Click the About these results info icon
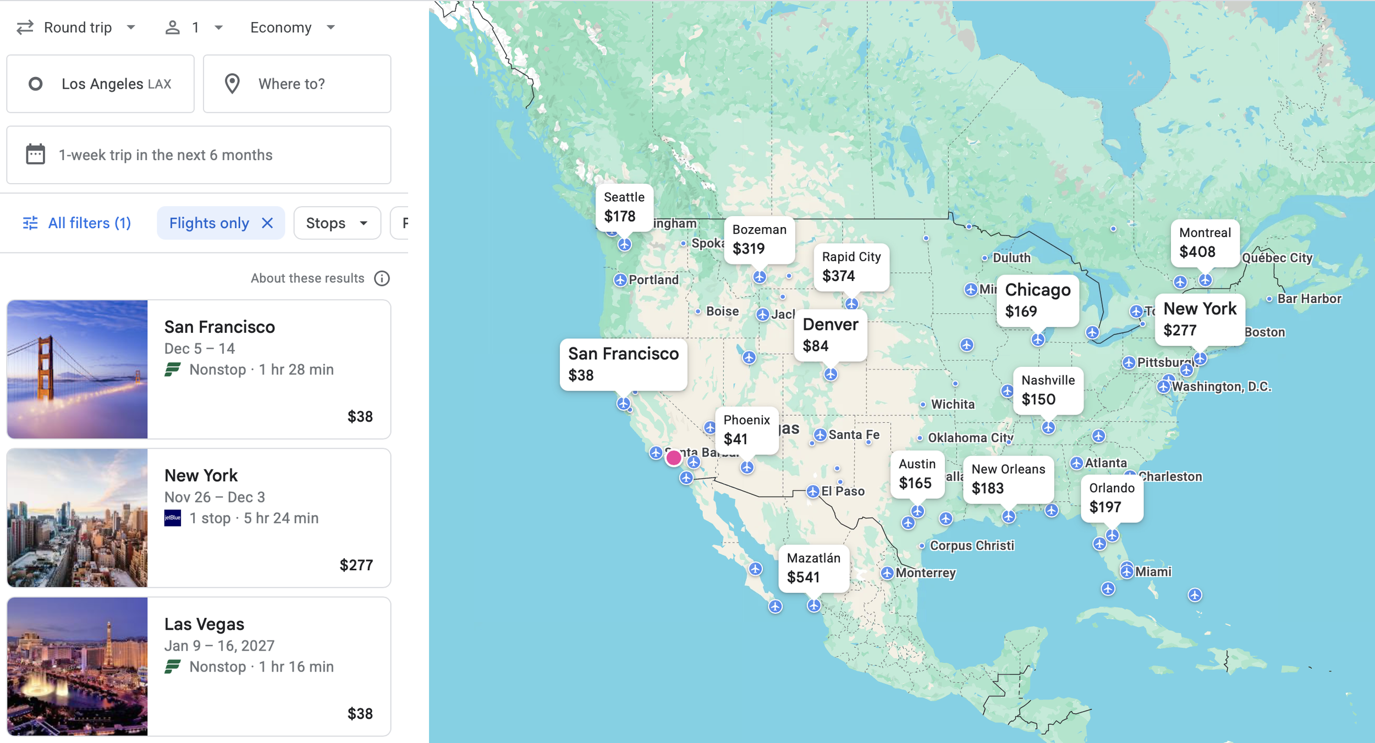 (x=382, y=278)
